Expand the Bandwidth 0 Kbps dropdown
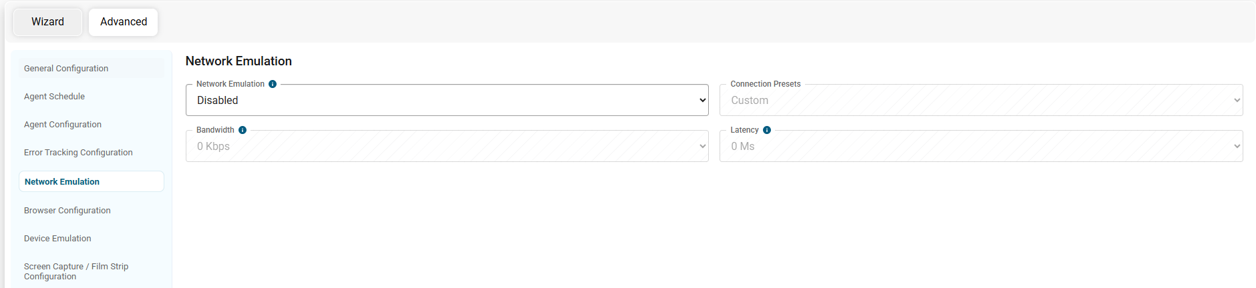1256x288 pixels. [447, 146]
